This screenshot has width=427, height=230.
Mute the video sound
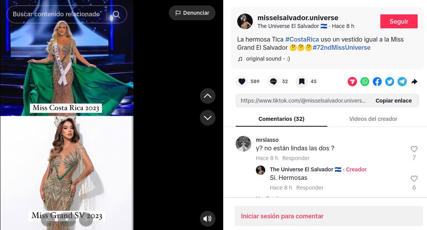click(x=208, y=219)
